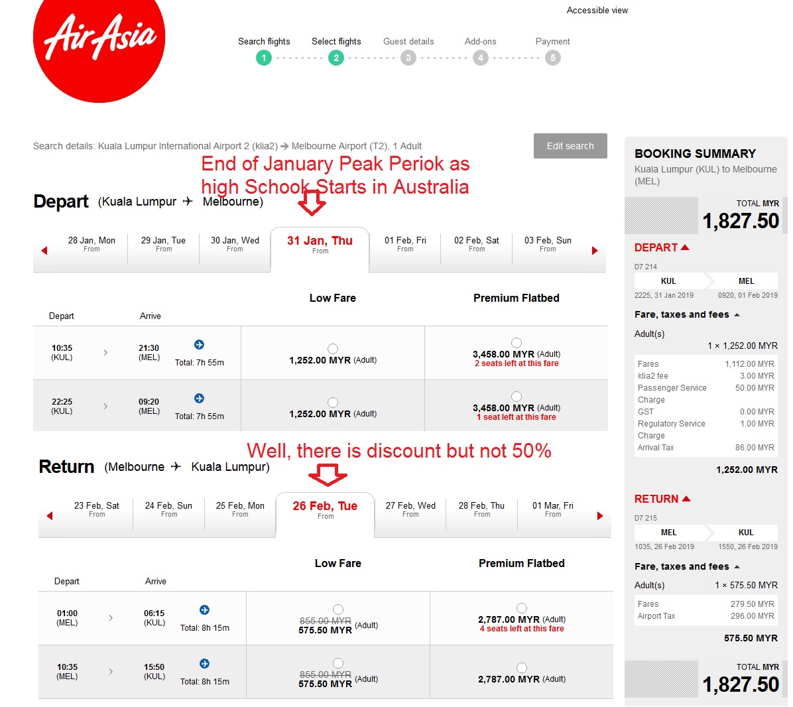Select Premium Flatbed for 22:25 KUL flight
793x707 pixels.
click(x=517, y=397)
